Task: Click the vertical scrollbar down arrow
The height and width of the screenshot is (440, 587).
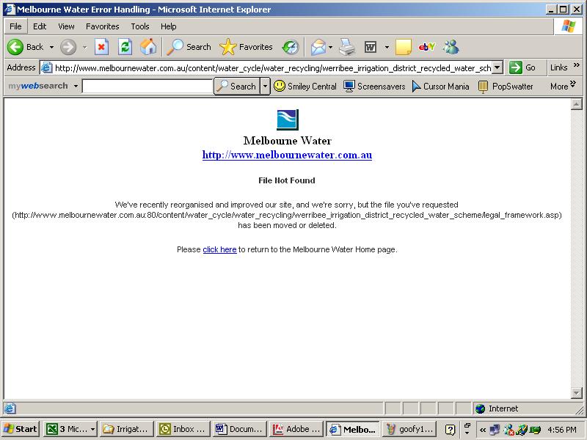Action: [576, 394]
